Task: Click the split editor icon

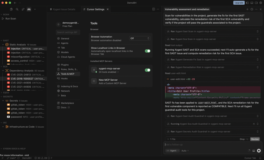Action: coord(154,9)
